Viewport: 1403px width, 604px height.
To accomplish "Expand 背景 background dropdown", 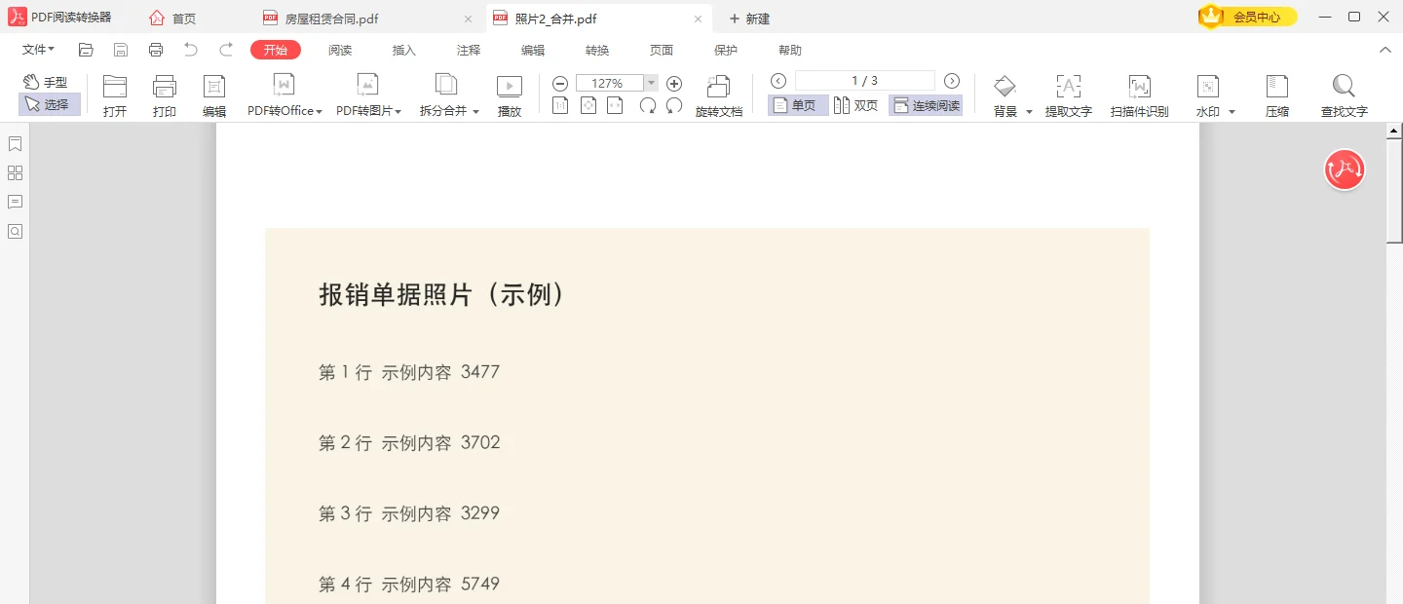I will (1029, 112).
